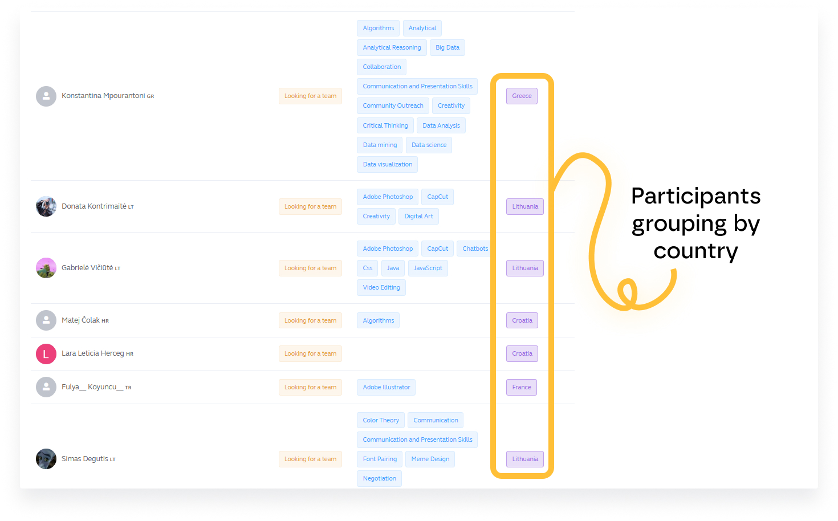Select the Chatbots skill tag
838x521 pixels.
click(475, 249)
